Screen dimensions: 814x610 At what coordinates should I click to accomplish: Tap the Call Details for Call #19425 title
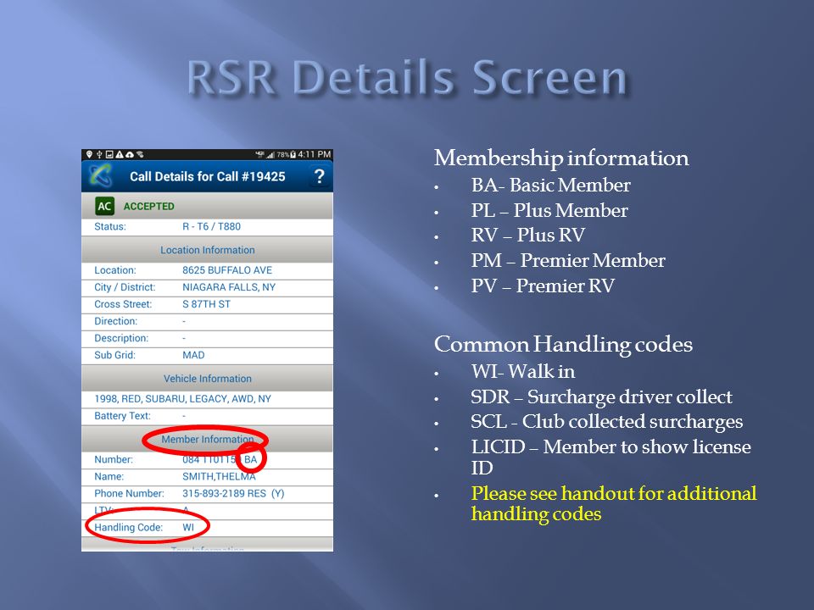[x=207, y=177]
